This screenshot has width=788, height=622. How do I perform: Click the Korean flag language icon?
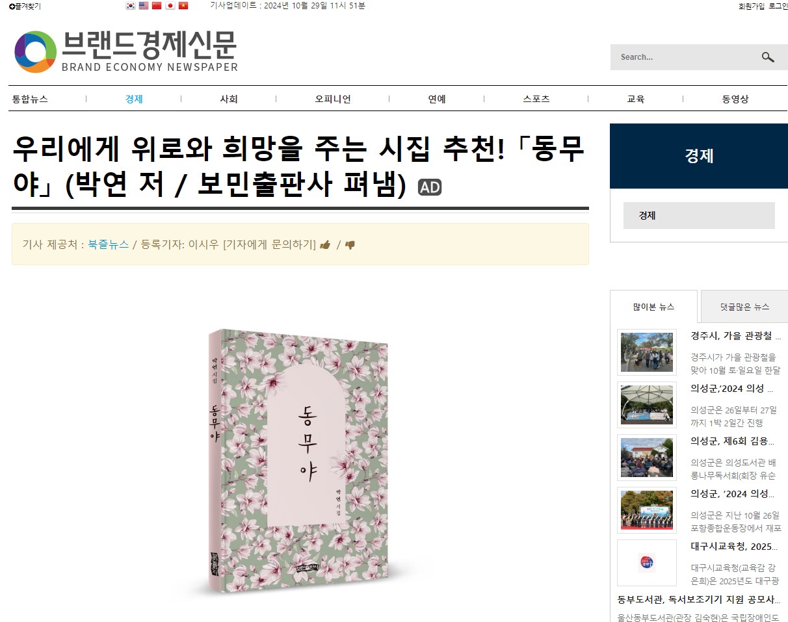click(131, 6)
